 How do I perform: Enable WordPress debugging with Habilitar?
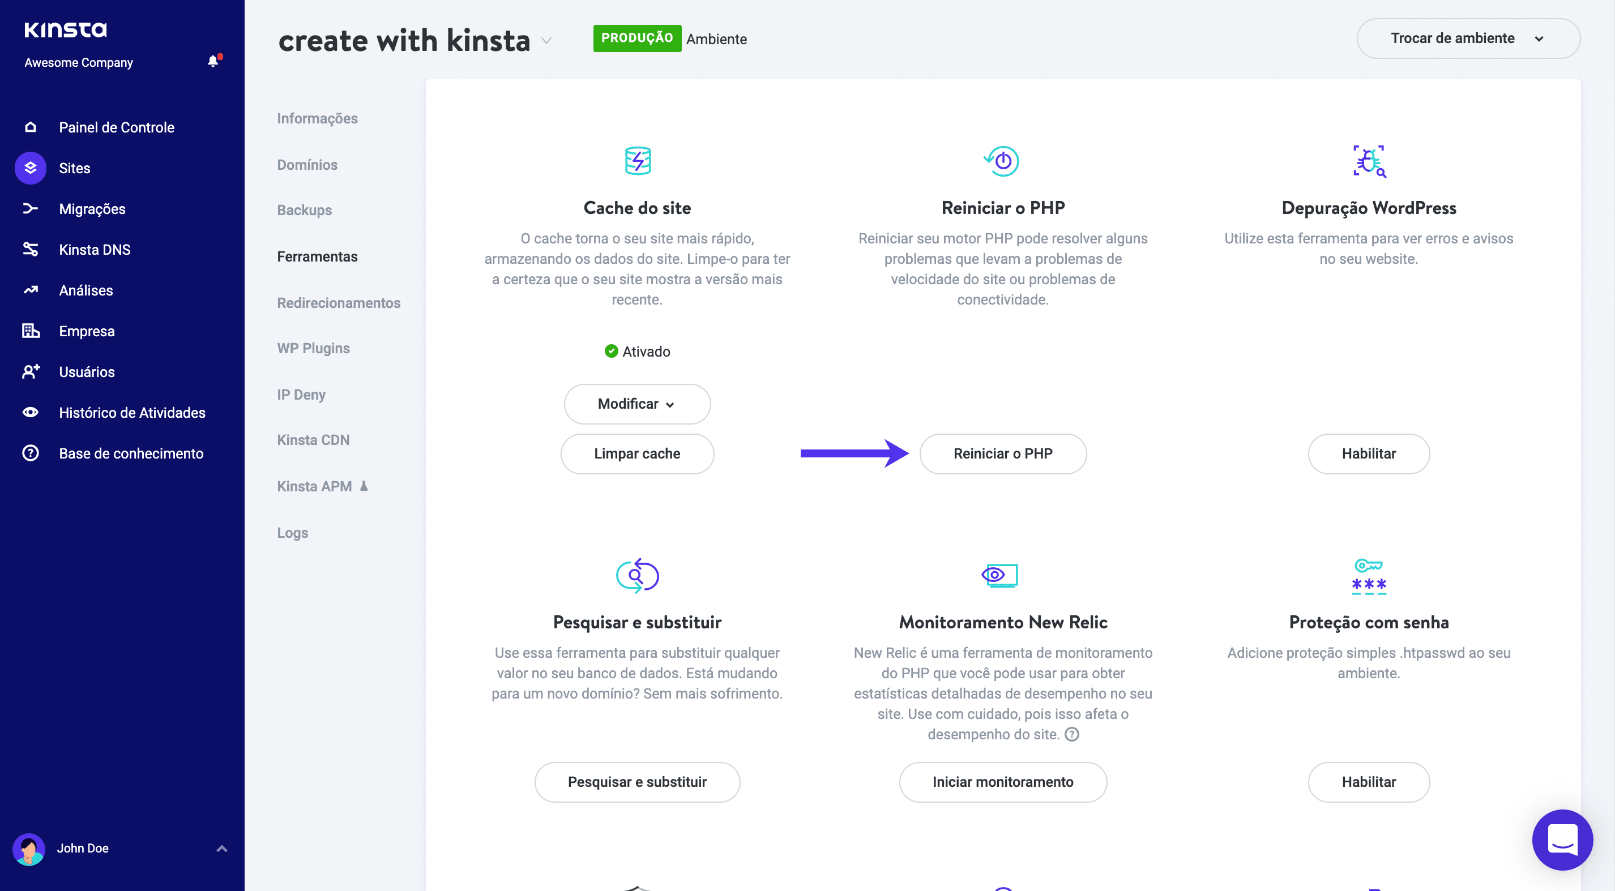point(1368,453)
